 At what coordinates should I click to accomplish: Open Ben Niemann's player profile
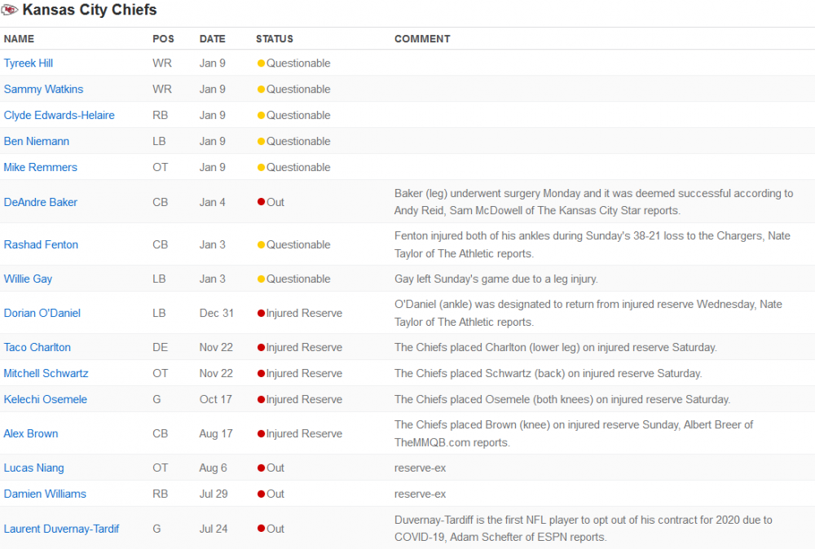(37, 141)
